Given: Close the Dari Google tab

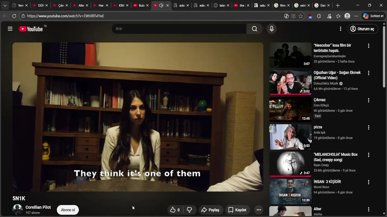Looking at the screenshot, I should pyautogui.click(x=329, y=5).
